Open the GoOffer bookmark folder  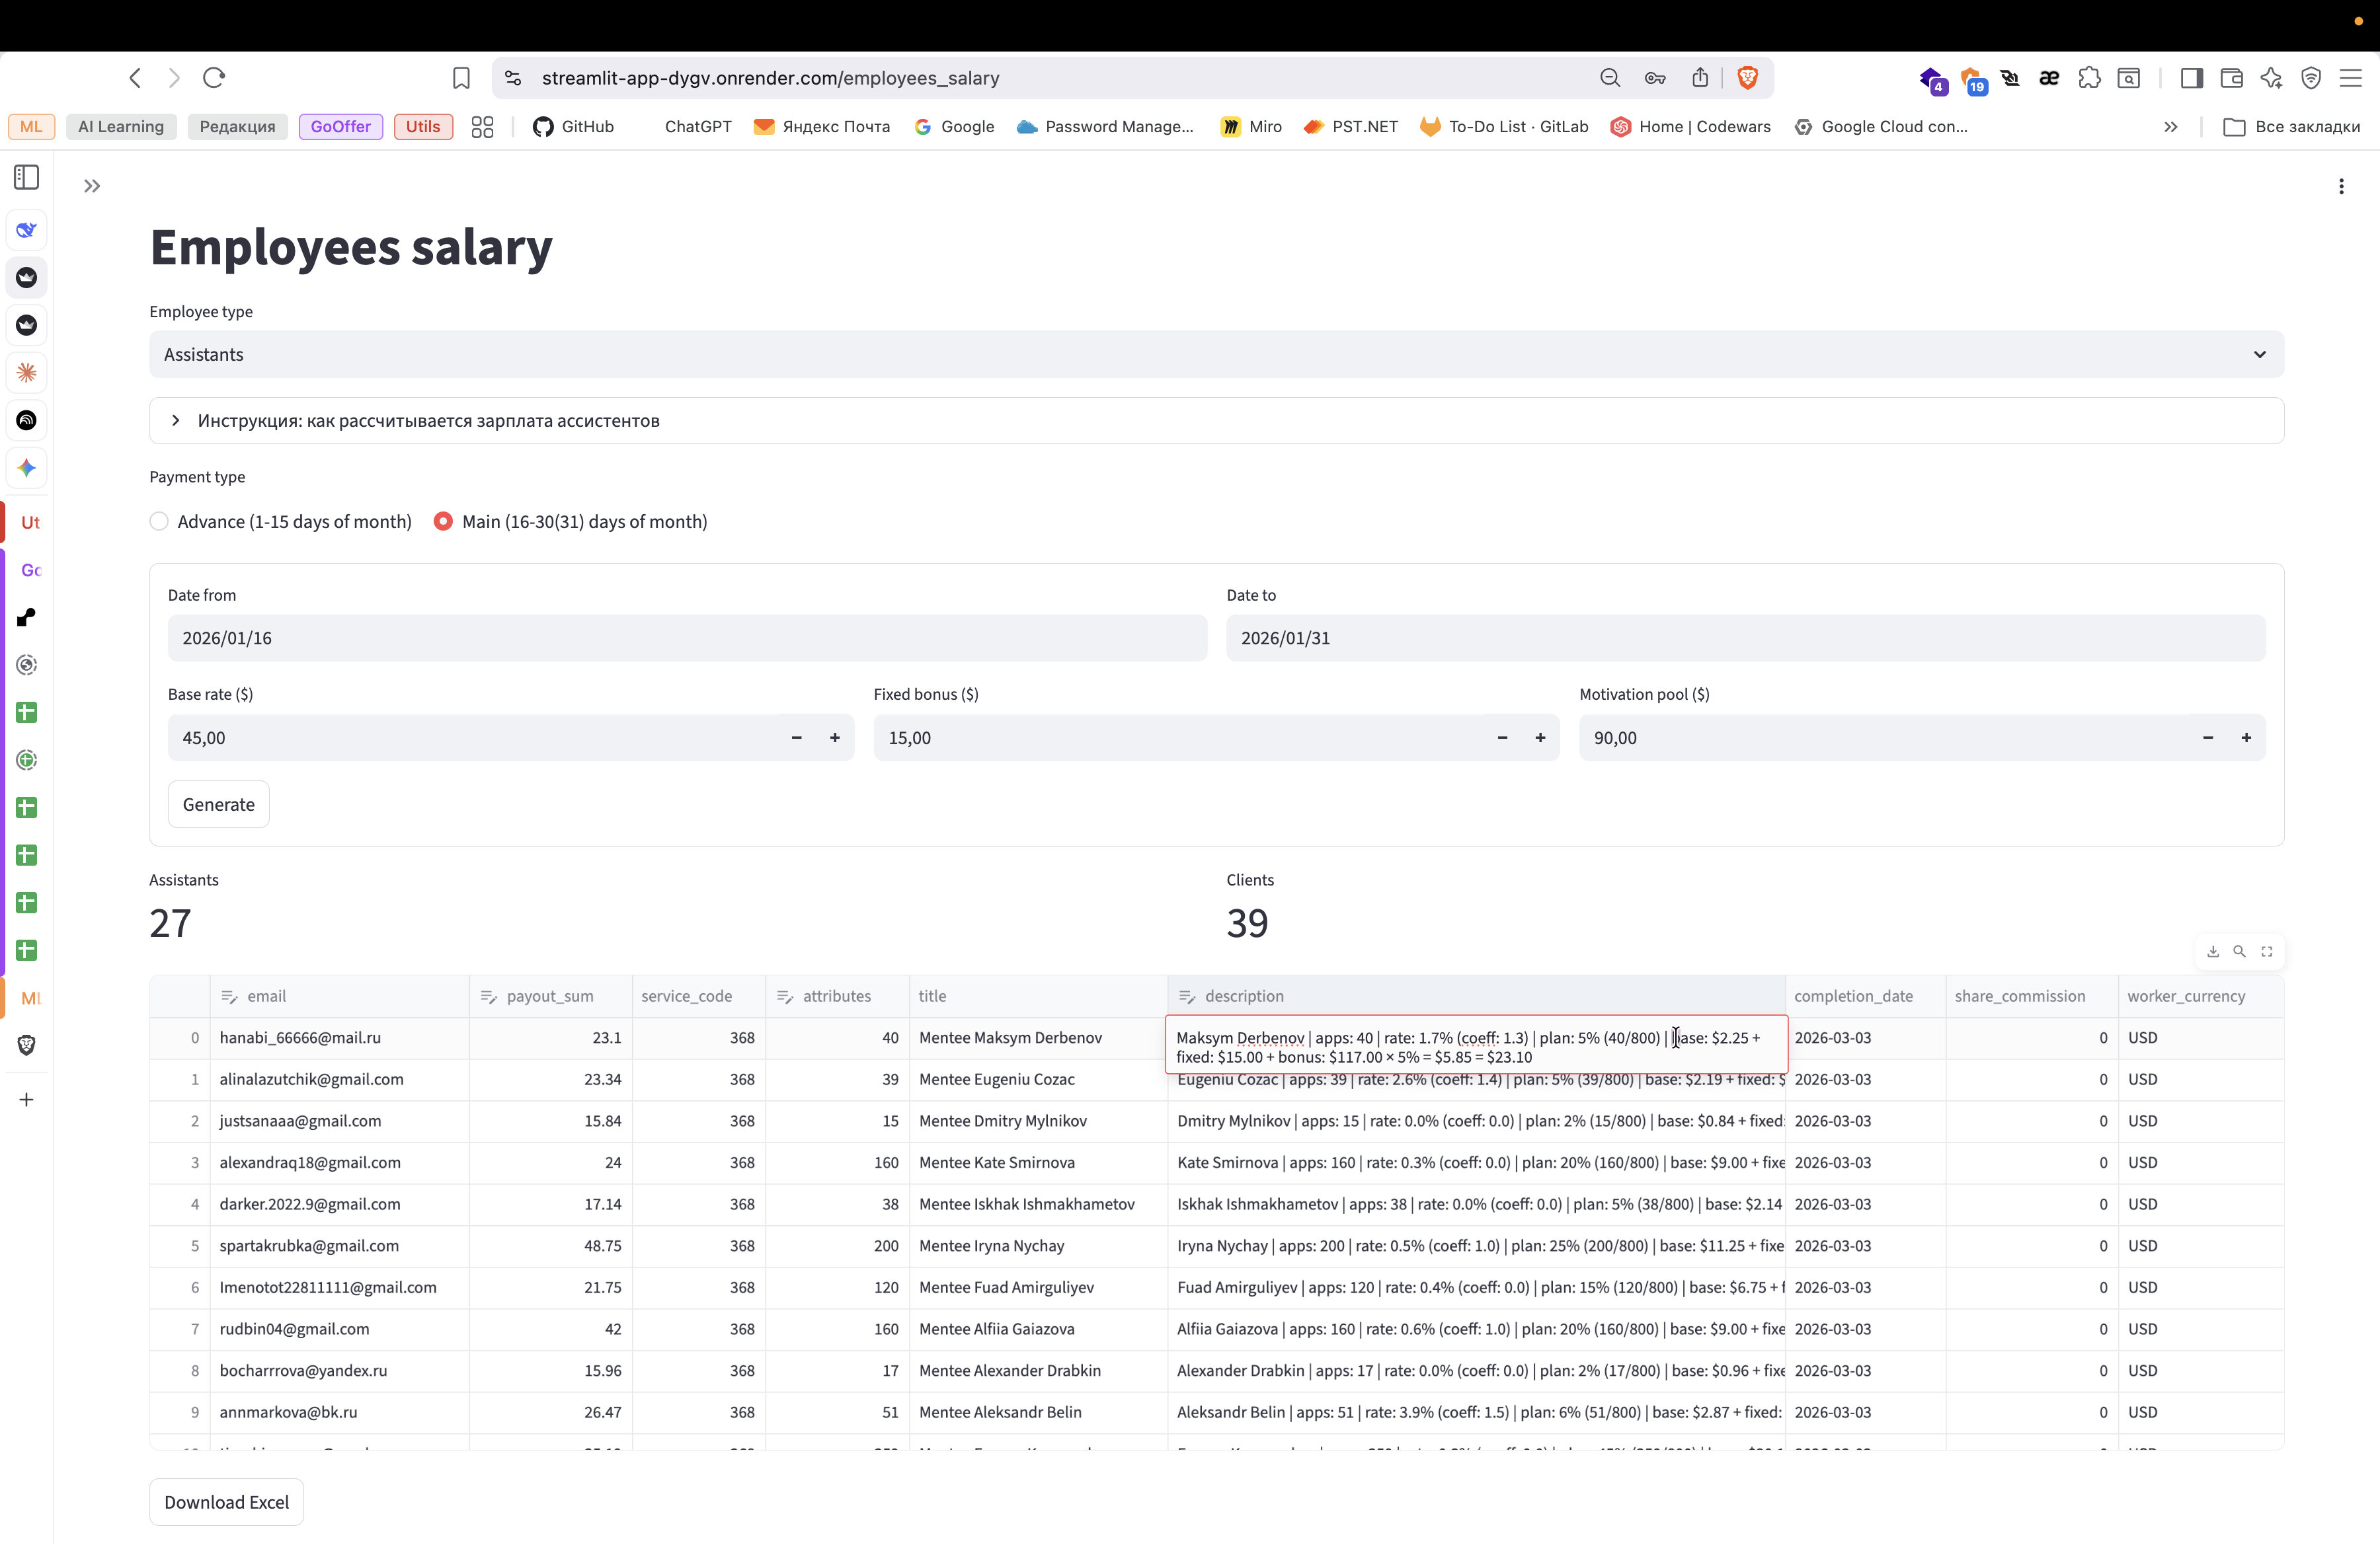click(340, 127)
